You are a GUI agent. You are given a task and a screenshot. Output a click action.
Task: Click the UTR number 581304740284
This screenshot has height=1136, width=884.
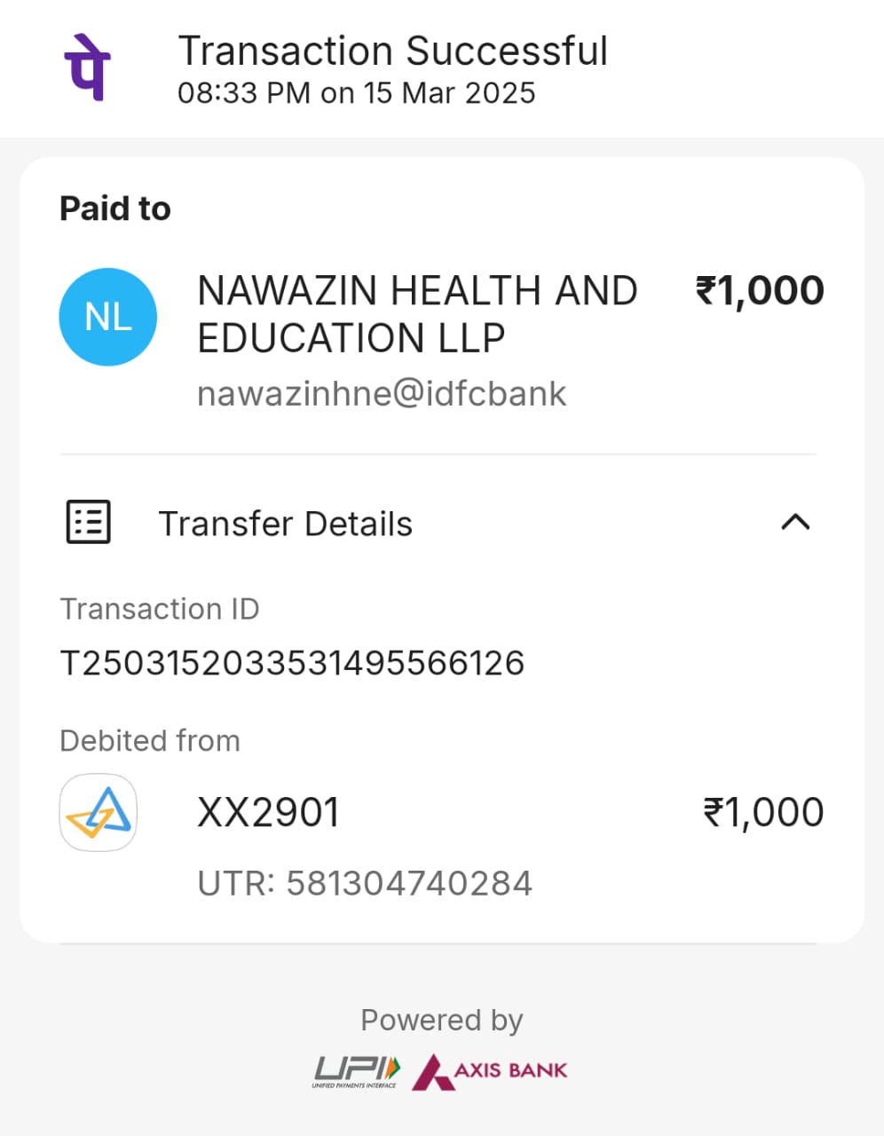tap(408, 883)
